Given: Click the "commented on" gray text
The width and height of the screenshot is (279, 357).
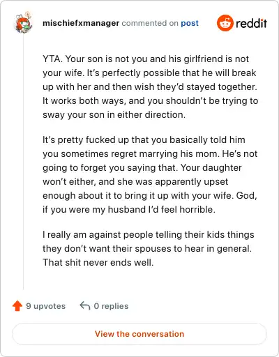Looking at the screenshot, I should (150, 23).
